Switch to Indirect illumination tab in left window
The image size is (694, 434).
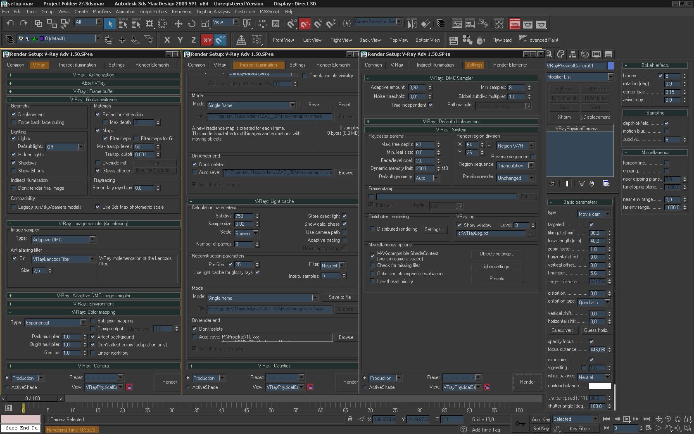click(x=77, y=65)
